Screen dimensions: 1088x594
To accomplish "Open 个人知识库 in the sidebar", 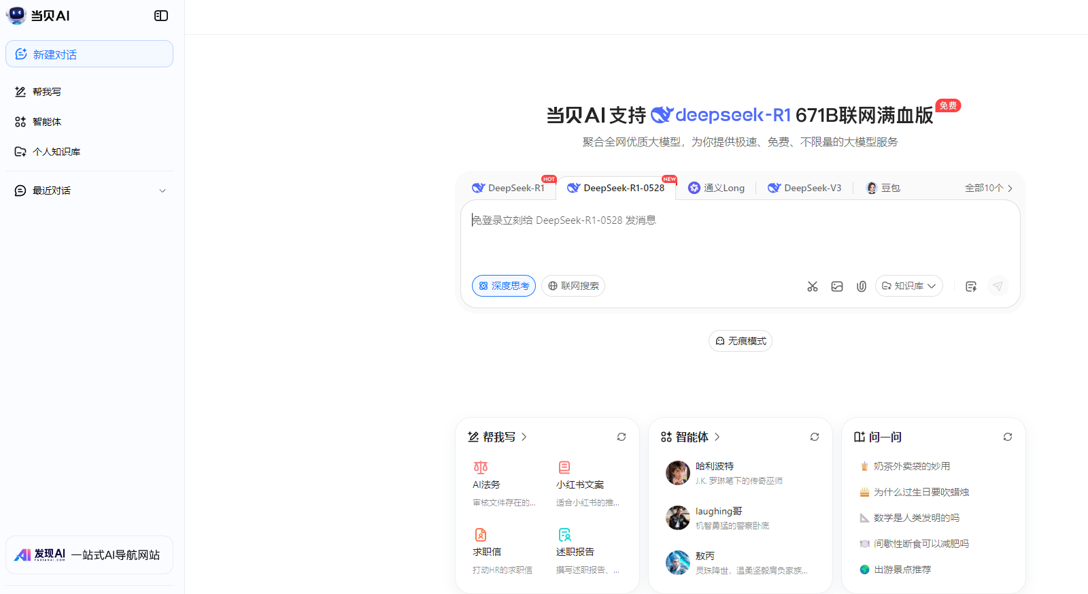I will [89, 152].
